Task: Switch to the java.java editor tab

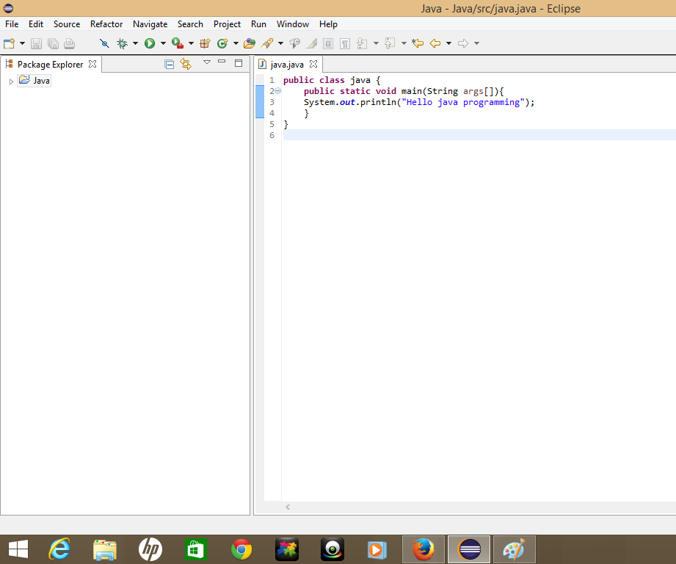Action: [x=288, y=64]
